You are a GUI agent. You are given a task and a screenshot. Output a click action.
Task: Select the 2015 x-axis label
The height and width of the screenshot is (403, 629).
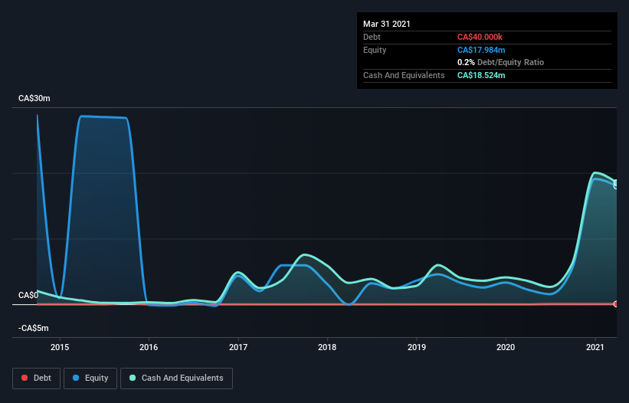(60, 347)
